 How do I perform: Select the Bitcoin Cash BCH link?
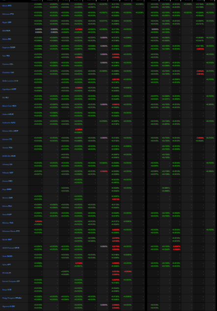pyautogui.click(x=9, y=106)
